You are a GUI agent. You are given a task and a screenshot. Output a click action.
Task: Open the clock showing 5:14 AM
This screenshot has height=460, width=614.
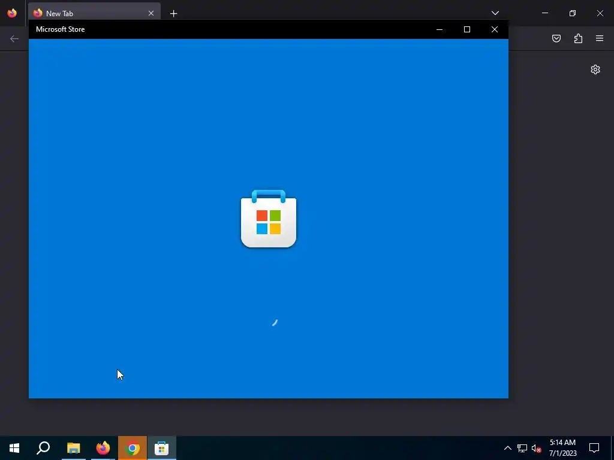click(x=562, y=448)
